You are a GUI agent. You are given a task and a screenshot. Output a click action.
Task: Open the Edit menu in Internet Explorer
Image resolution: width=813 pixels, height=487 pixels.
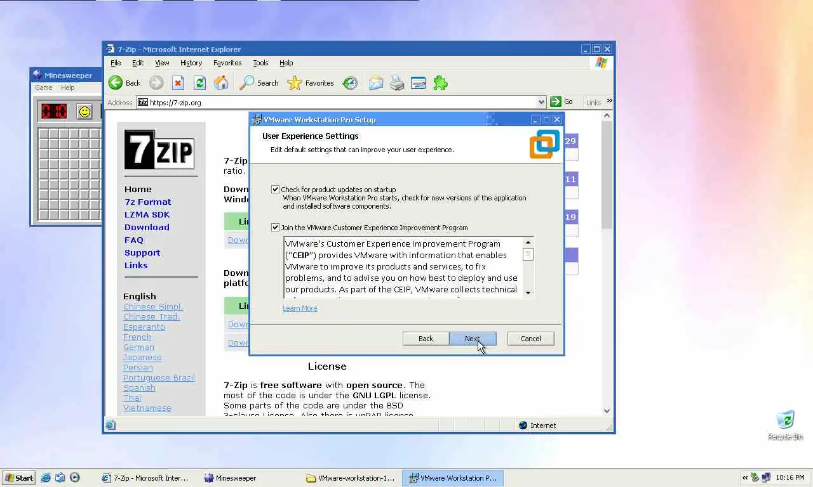138,63
